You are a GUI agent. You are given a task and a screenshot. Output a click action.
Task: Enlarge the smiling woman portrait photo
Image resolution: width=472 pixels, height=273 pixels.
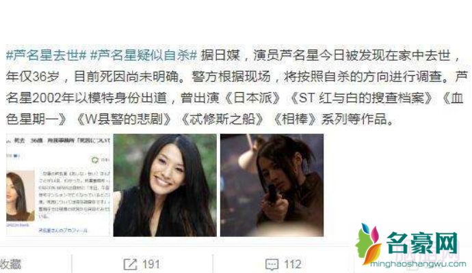coord(165,185)
